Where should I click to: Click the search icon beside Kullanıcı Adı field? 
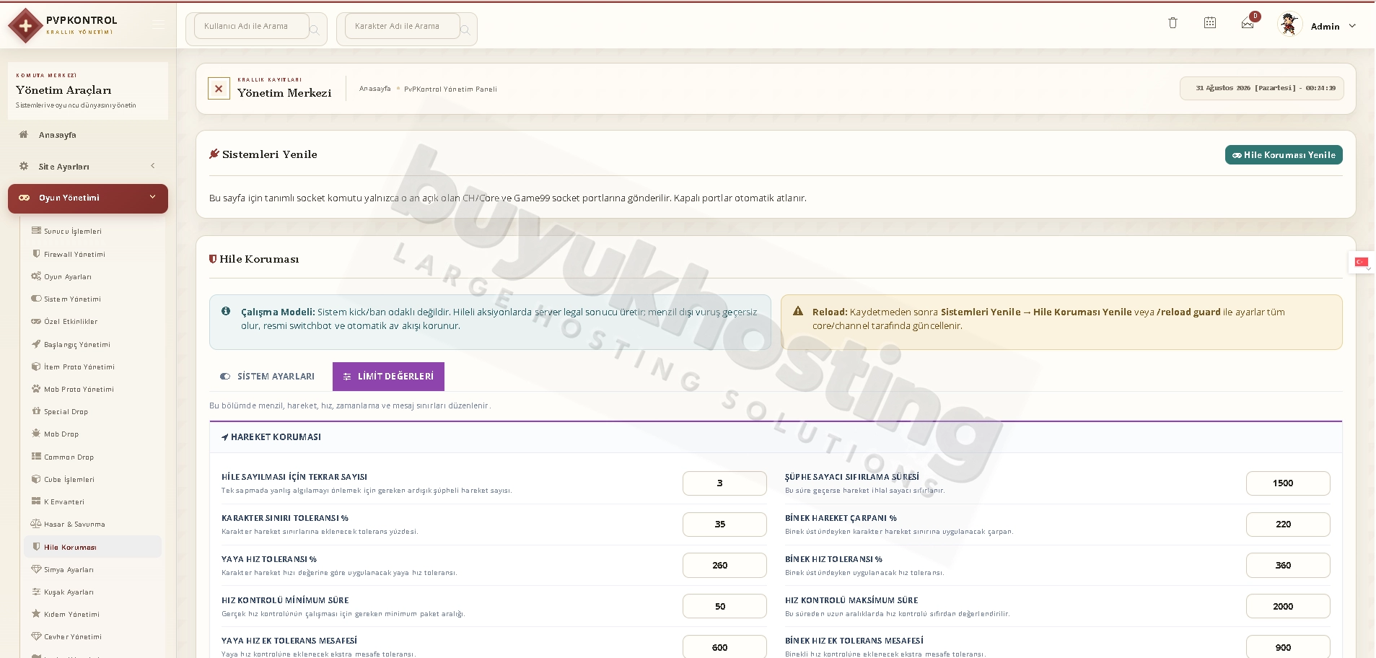(x=315, y=30)
